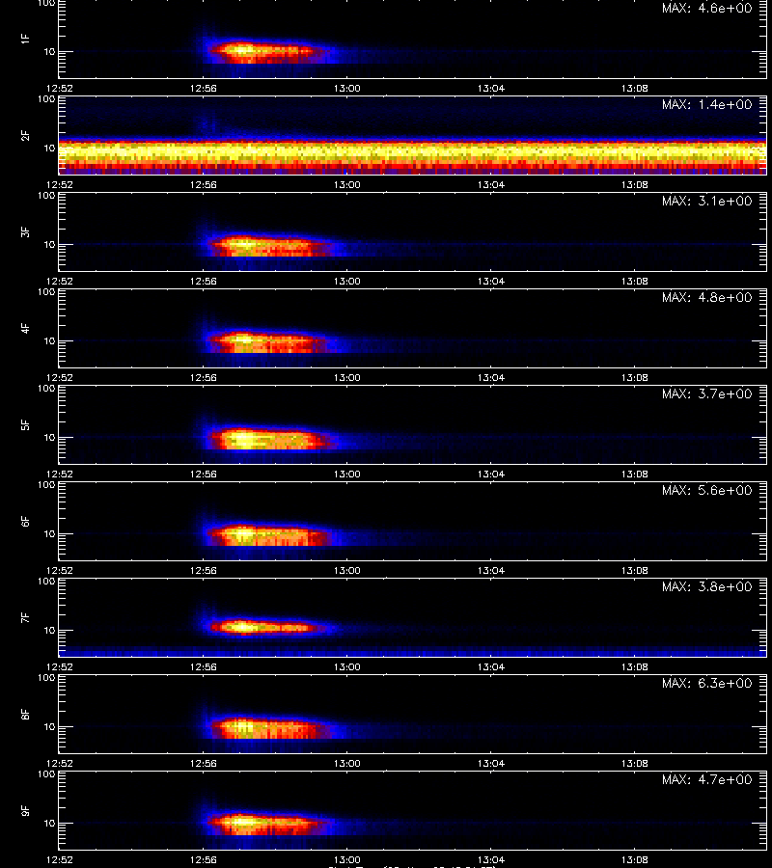Click the 100 y-axis label of the 3F panel
The height and width of the screenshot is (868, 772).
click(x=46, y=196)
